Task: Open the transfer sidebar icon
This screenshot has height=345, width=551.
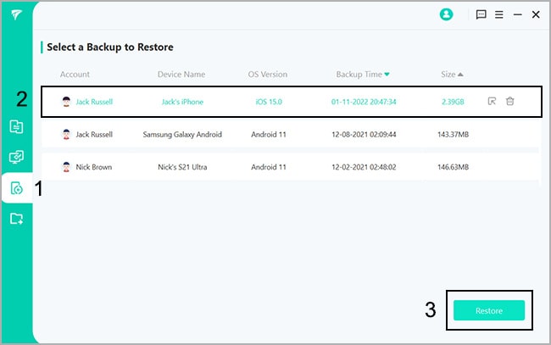Action: 16,127
